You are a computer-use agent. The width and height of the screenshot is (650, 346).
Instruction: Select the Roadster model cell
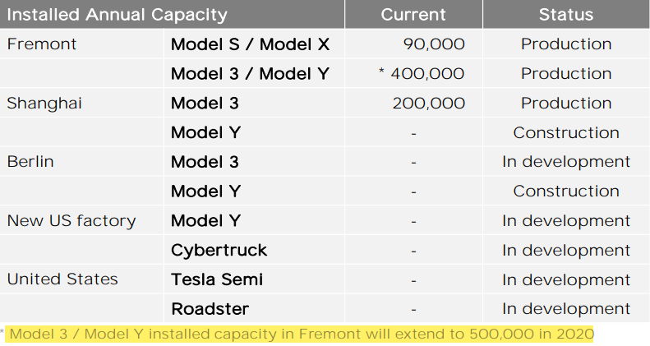(210, 309)
